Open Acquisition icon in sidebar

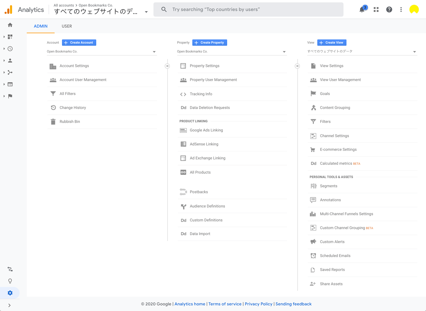[10, 72]
